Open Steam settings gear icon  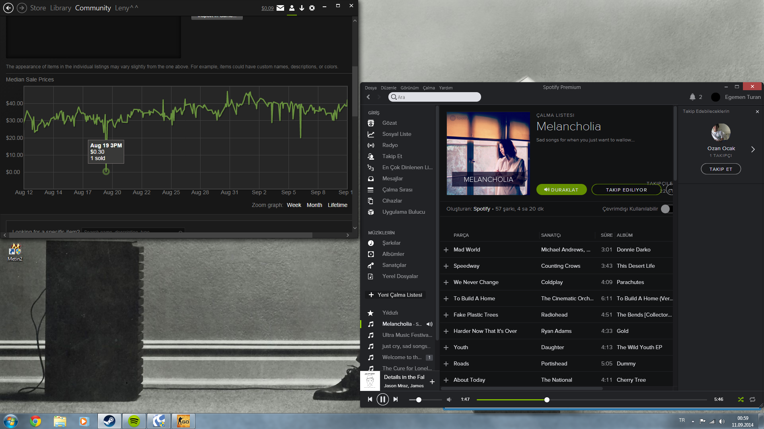[312, 8]
